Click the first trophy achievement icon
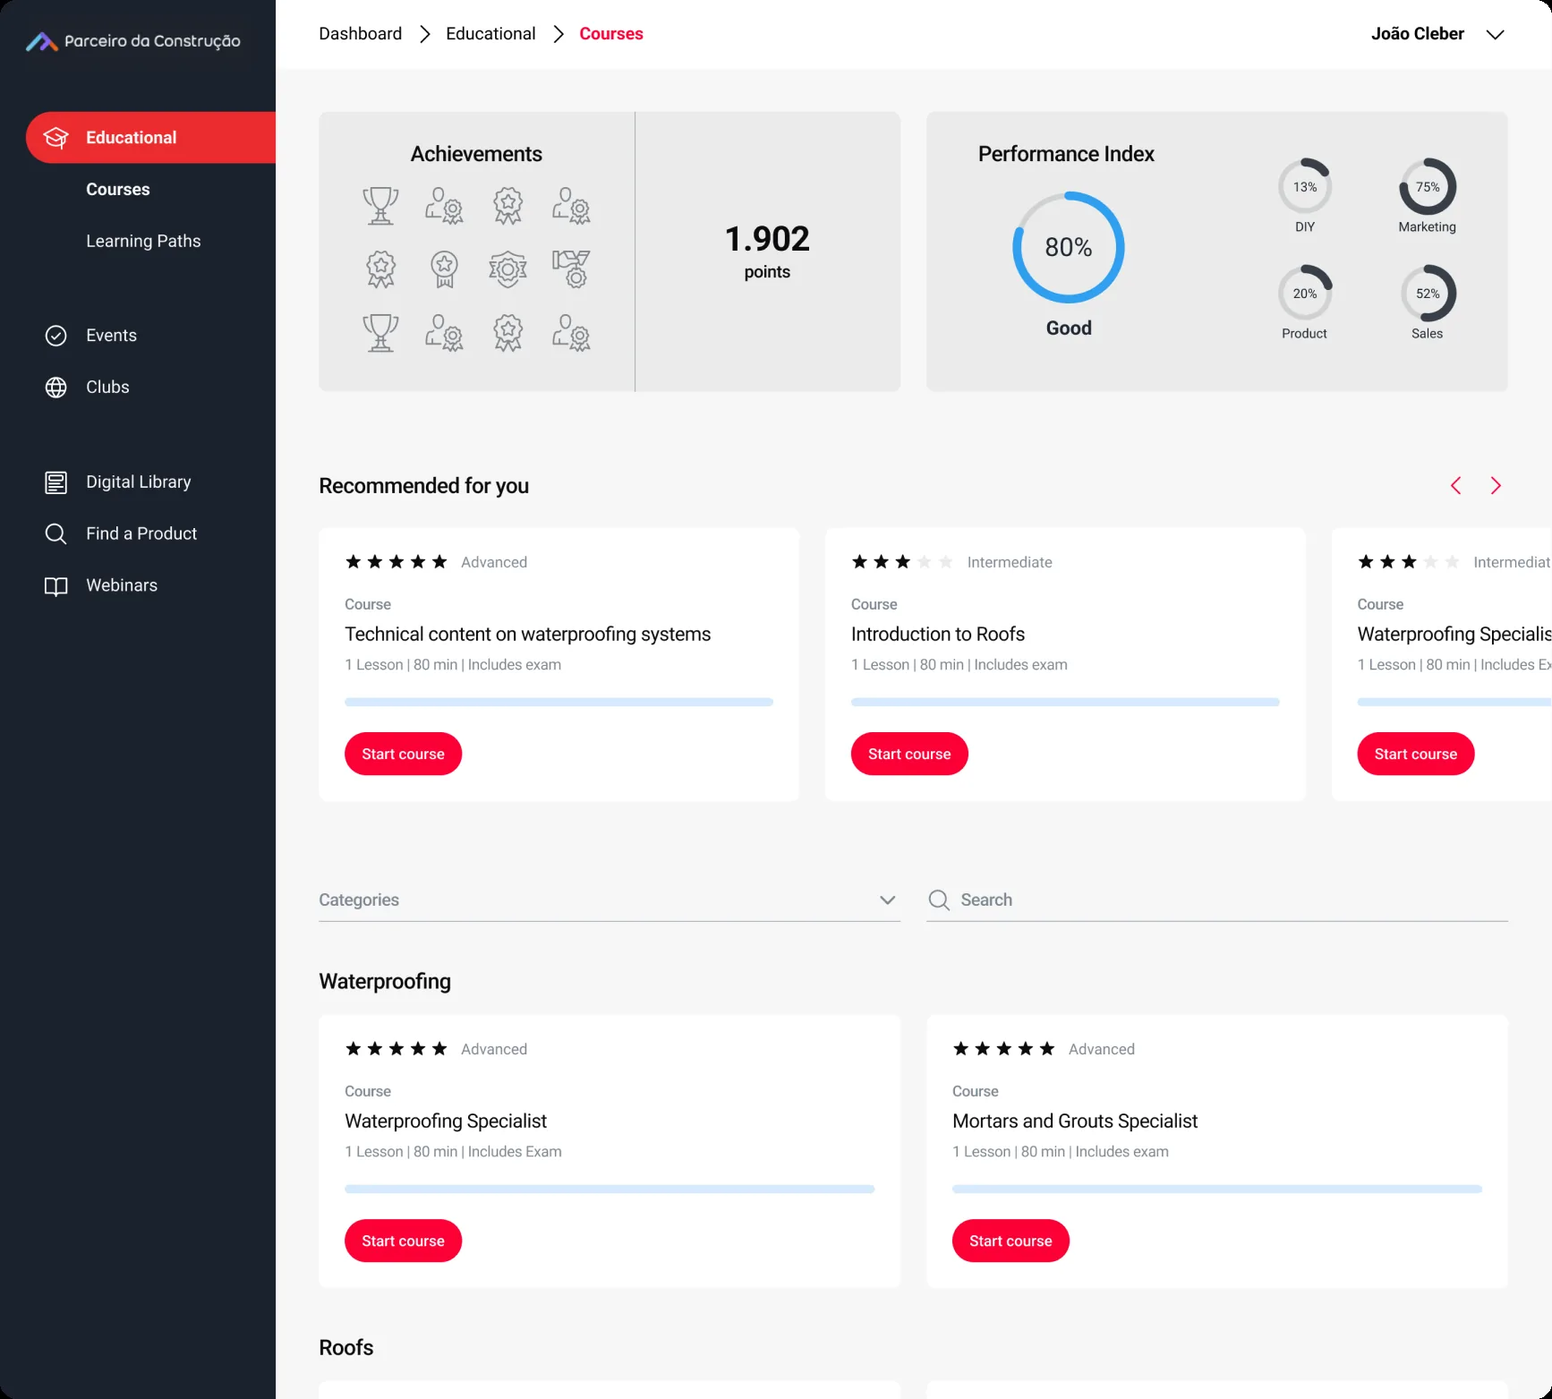Image resolution: width=1552 pixels, height=1399 pixels. pyautogui.click(x=380, y=206)
